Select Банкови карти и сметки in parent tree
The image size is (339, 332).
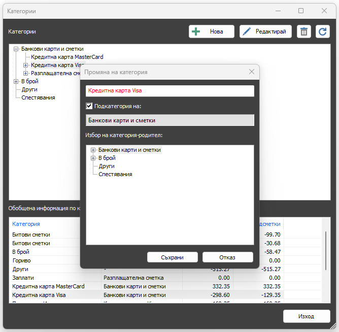129,150
